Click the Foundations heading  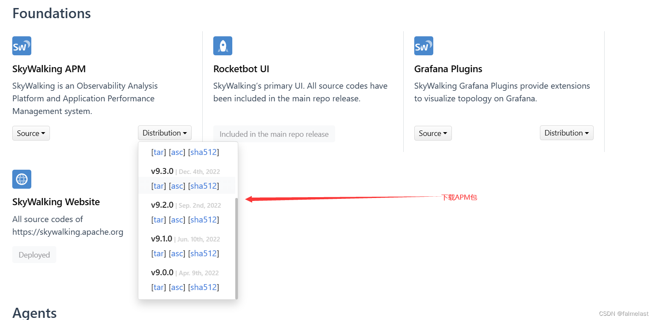coord(52,13)
